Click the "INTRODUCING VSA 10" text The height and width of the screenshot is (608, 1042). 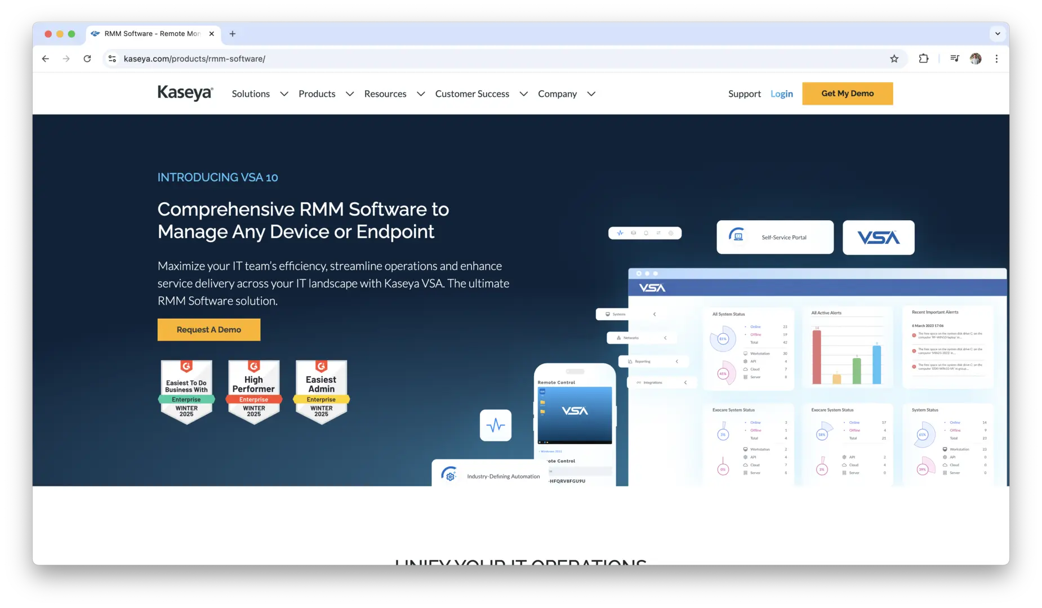tap(217, 177)
